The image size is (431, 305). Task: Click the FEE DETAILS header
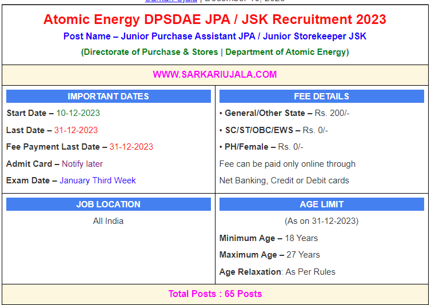(321, 97)
